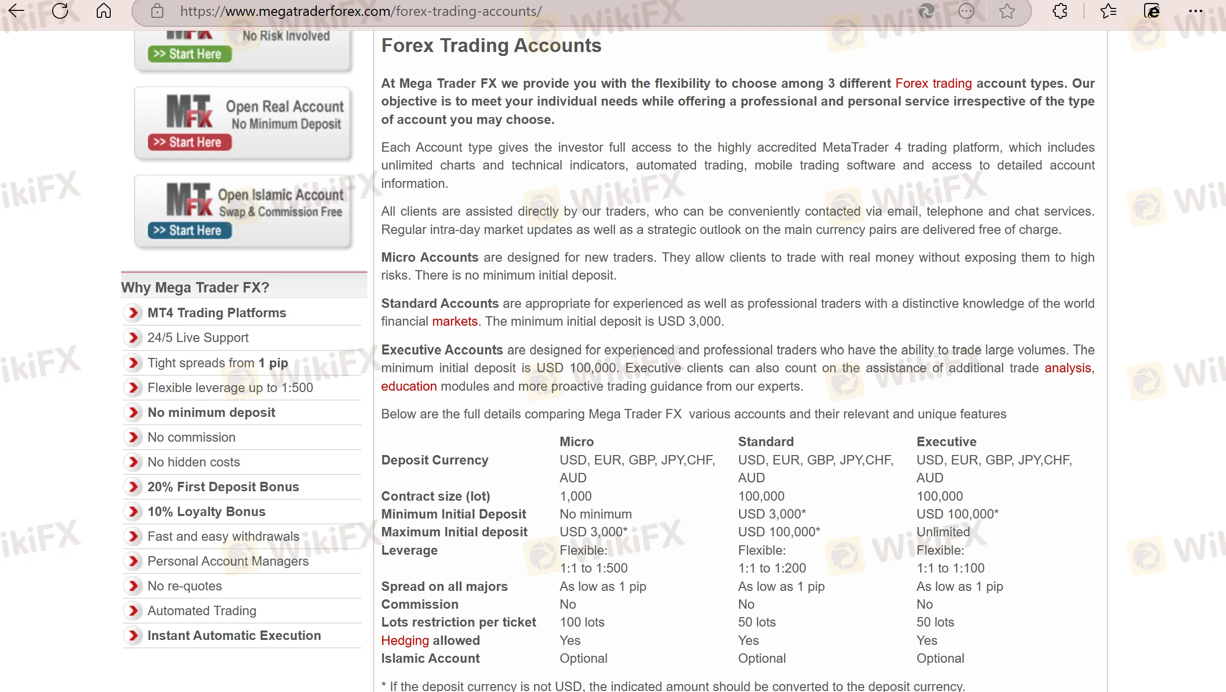Go to browser home page icon
The width and height of the screenshot is (1226, 692).
[x=103, y=11]
